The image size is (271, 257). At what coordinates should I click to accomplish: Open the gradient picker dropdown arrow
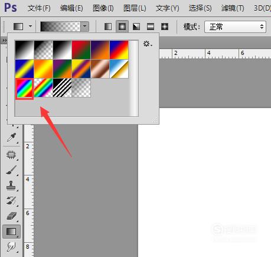85,27
